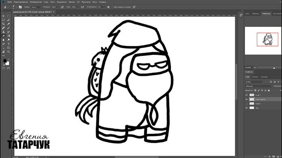The width and height of the screenshot is (282, 158).
Task: Set the background color swatch
Action: coord(7,63)
